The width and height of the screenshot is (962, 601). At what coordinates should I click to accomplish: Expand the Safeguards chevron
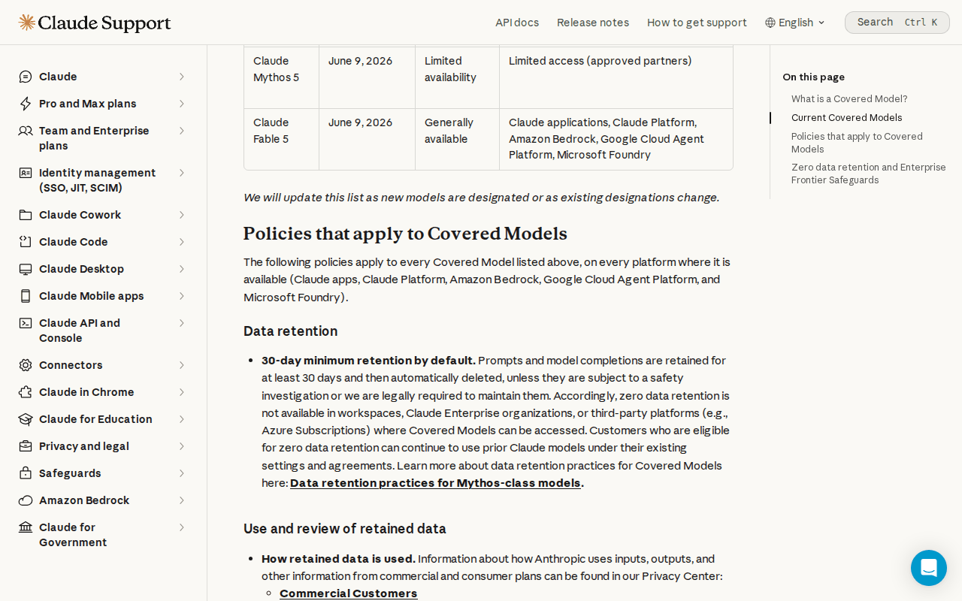pyautogui.click(x=181, y=473)
